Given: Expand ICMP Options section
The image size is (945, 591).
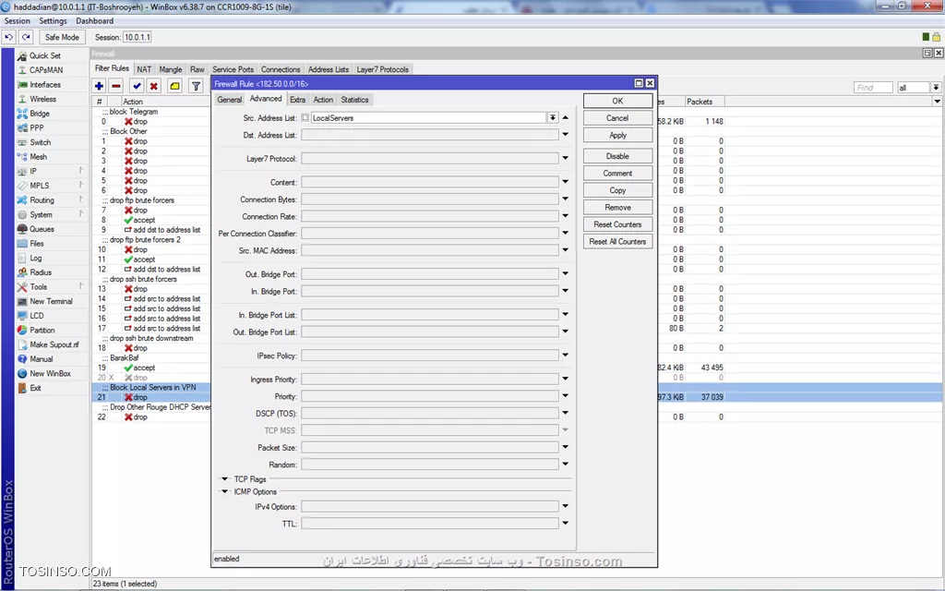Looking at the screenshot, I should (x=225, y=492).
